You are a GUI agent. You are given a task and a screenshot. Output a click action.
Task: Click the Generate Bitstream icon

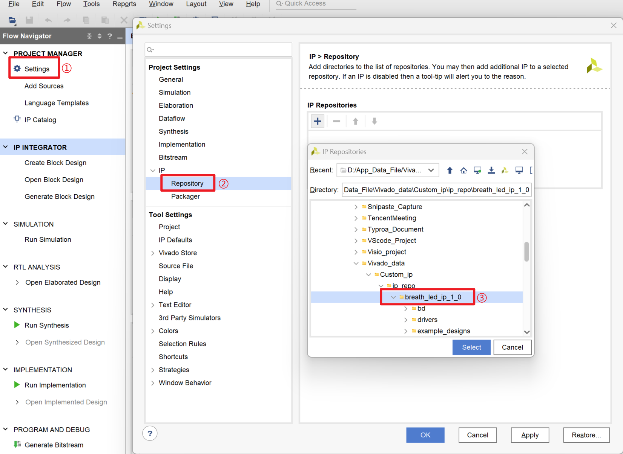17,444
